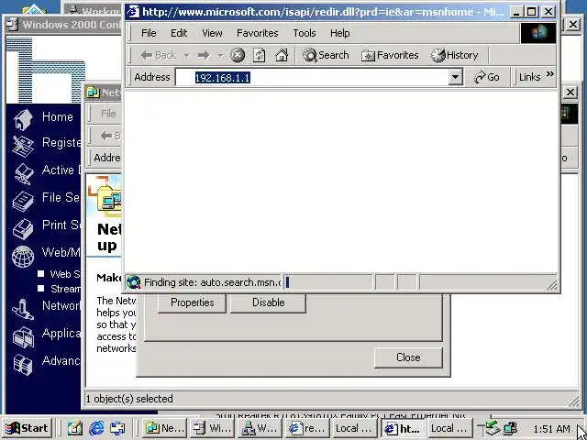The image size is (587, 440).
Task: Switch to the W... workgroup taskbar button
Action: [259, 428]
